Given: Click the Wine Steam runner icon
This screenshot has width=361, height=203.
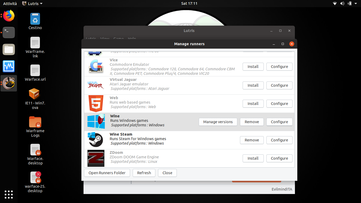Looking at the screenshot, I should (x=96, y=140).
